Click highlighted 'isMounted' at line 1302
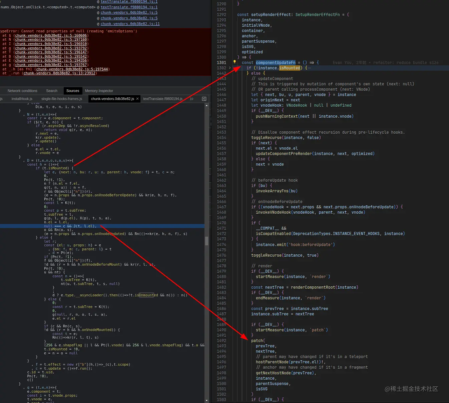 [290, 68]
